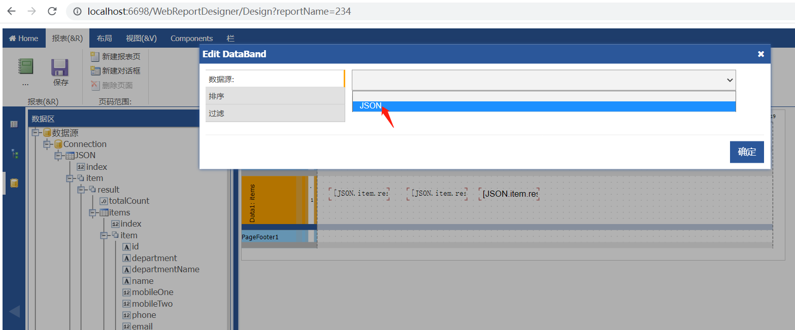The height and width of the screenshot is (330, 795).
Task: Select index field under items
Action: (x=131, y=224)
